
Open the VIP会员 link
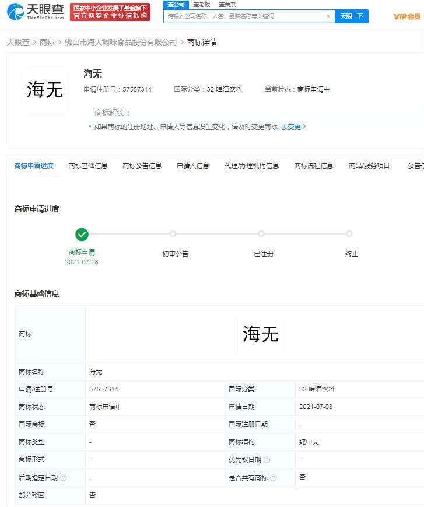click(x=407, y=16)
